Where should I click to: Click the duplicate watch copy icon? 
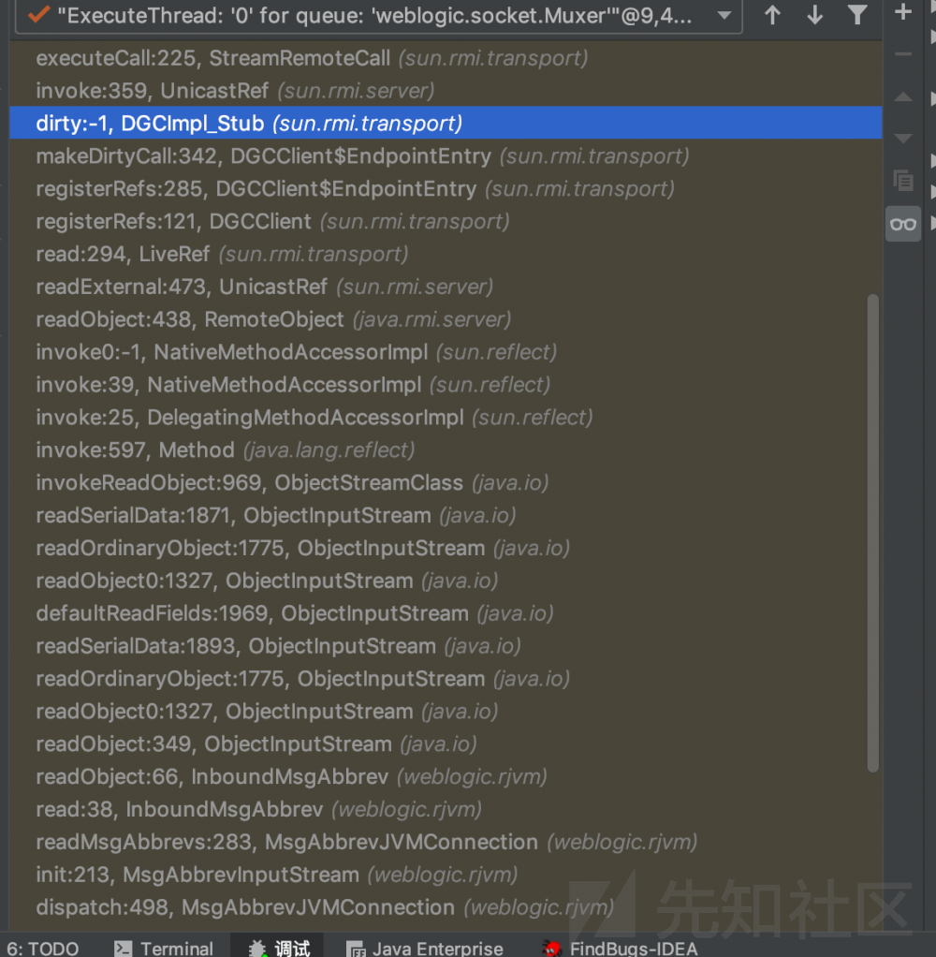pyautogui.click(x=903, y=181)
